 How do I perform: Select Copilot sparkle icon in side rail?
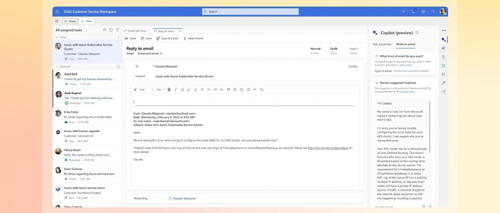click(x=443, y=39)
